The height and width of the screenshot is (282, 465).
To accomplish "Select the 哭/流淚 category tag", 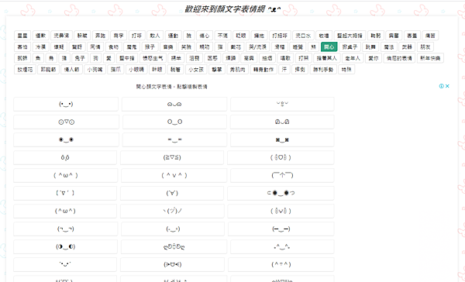I will (x=258, y=46).
